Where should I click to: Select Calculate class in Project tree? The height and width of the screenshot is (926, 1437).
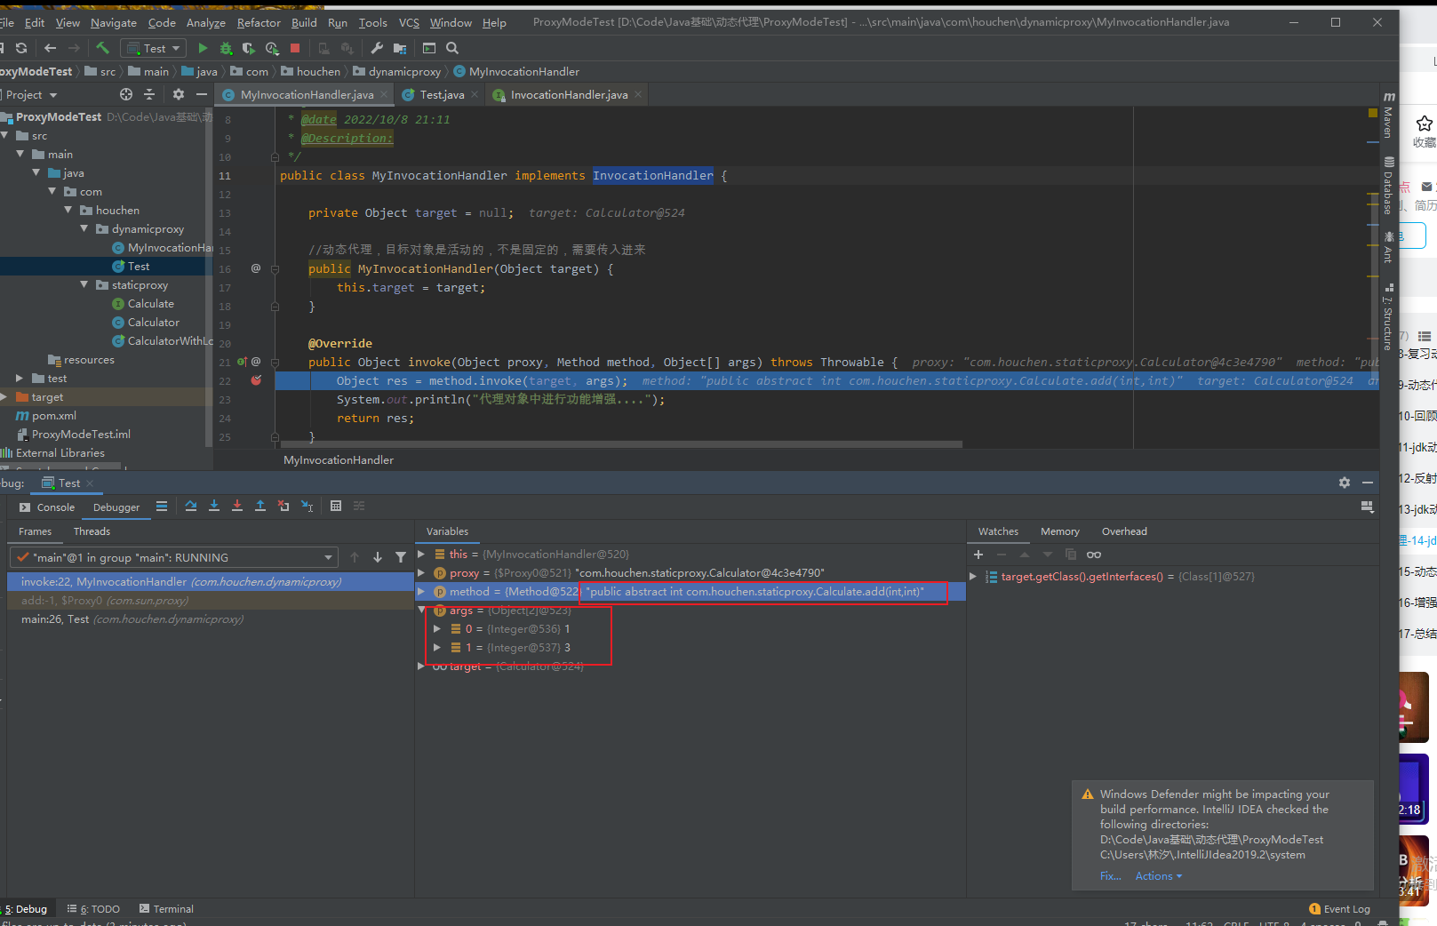[150, 304]
